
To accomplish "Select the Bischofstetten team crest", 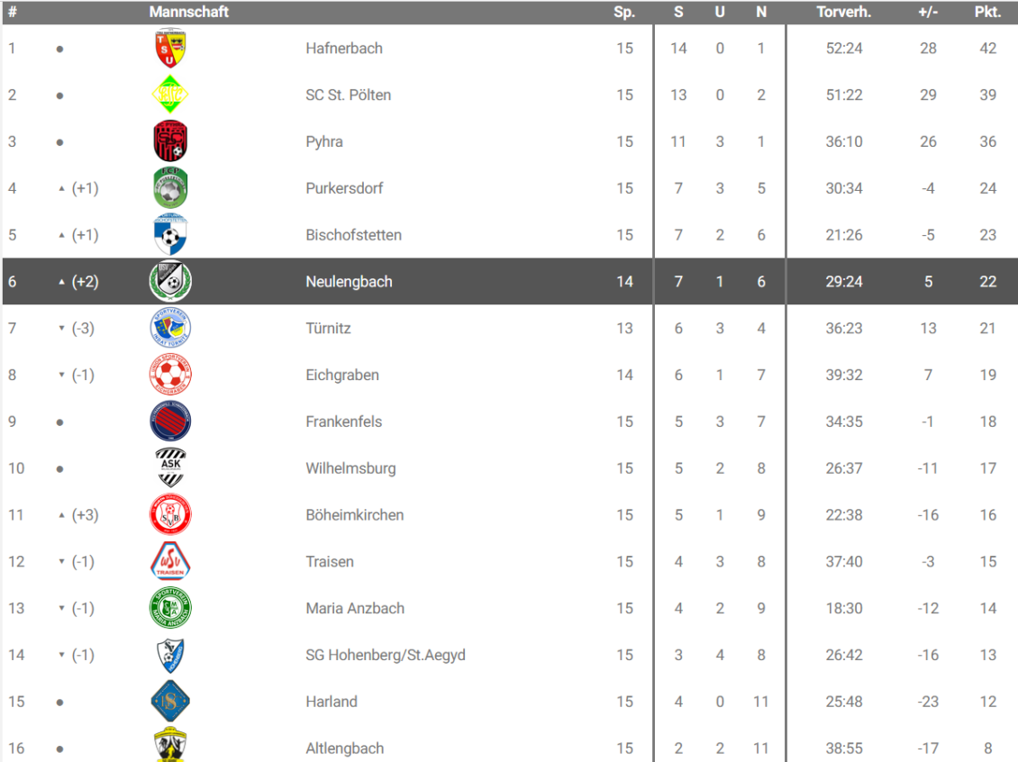I will pyautogui.click(x=170, y=235).
